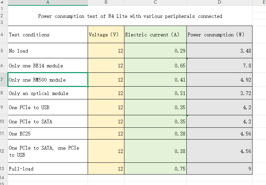Select 'One PCIe to SATA' cell in row 10
The height and width of the screenshot is (185, 266).
click(48, 121)
